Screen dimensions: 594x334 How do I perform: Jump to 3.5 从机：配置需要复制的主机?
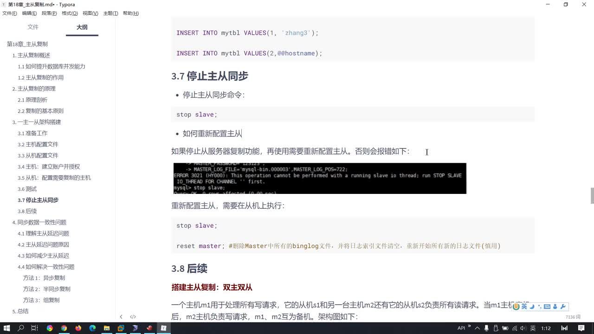(54, 178)
